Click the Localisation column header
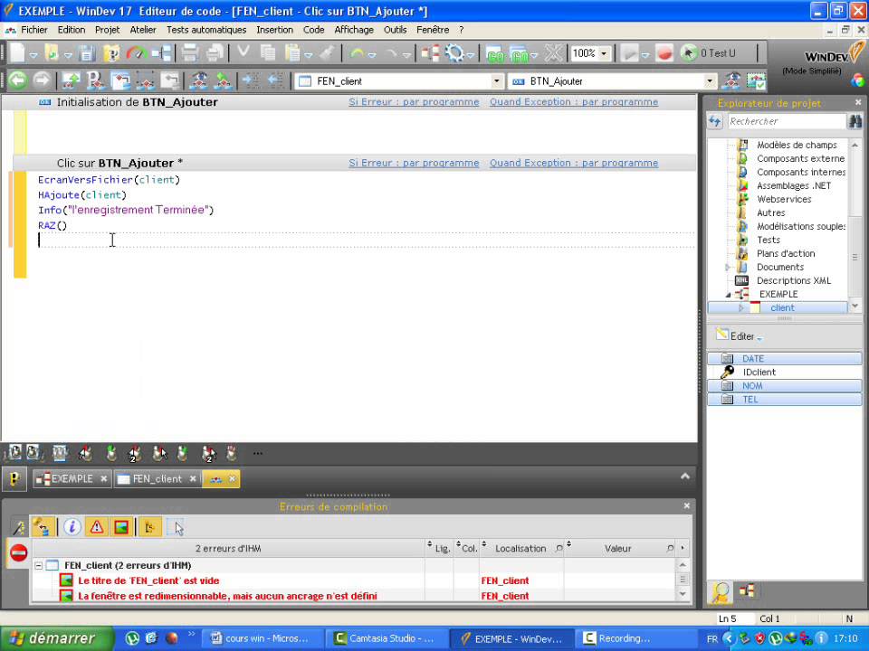 click(520, 549)
